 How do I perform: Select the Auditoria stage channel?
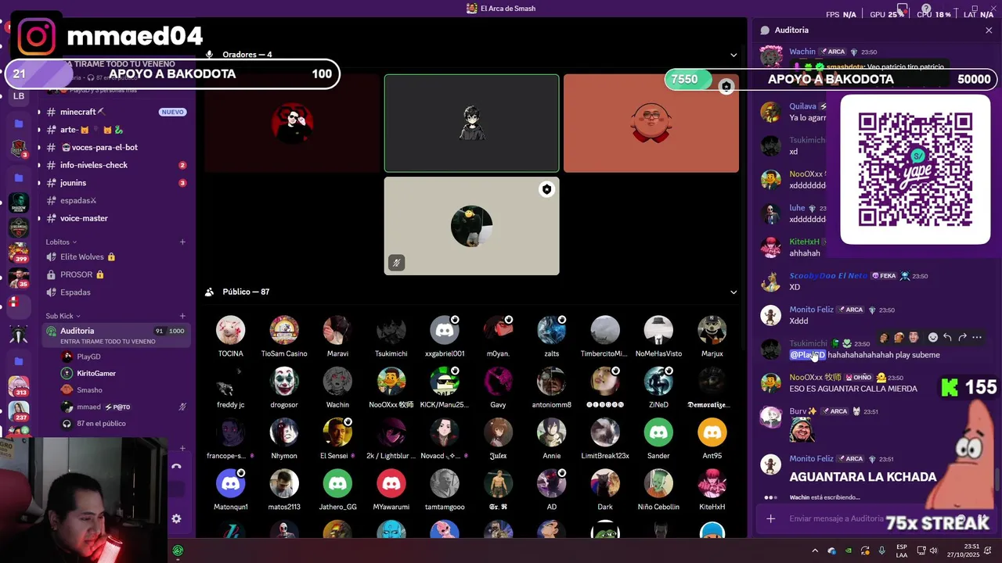(117, 335)
